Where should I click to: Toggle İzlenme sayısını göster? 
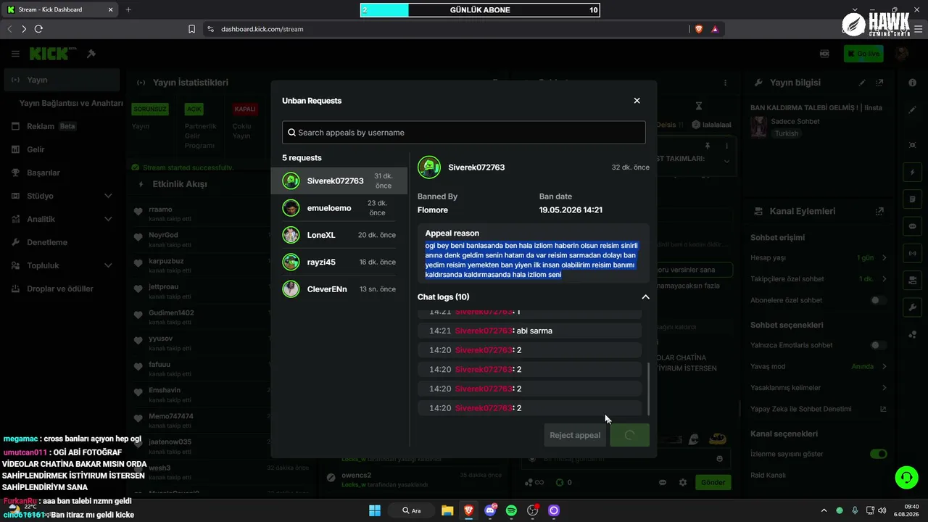(x=878, y=454)
